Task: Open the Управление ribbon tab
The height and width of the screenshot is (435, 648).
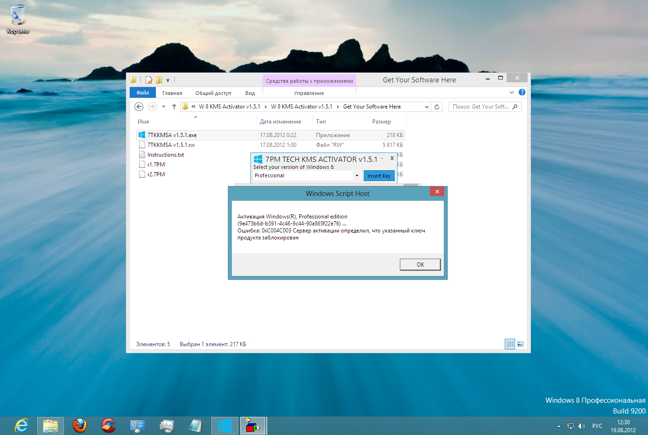Action: [x=309, y=93]
